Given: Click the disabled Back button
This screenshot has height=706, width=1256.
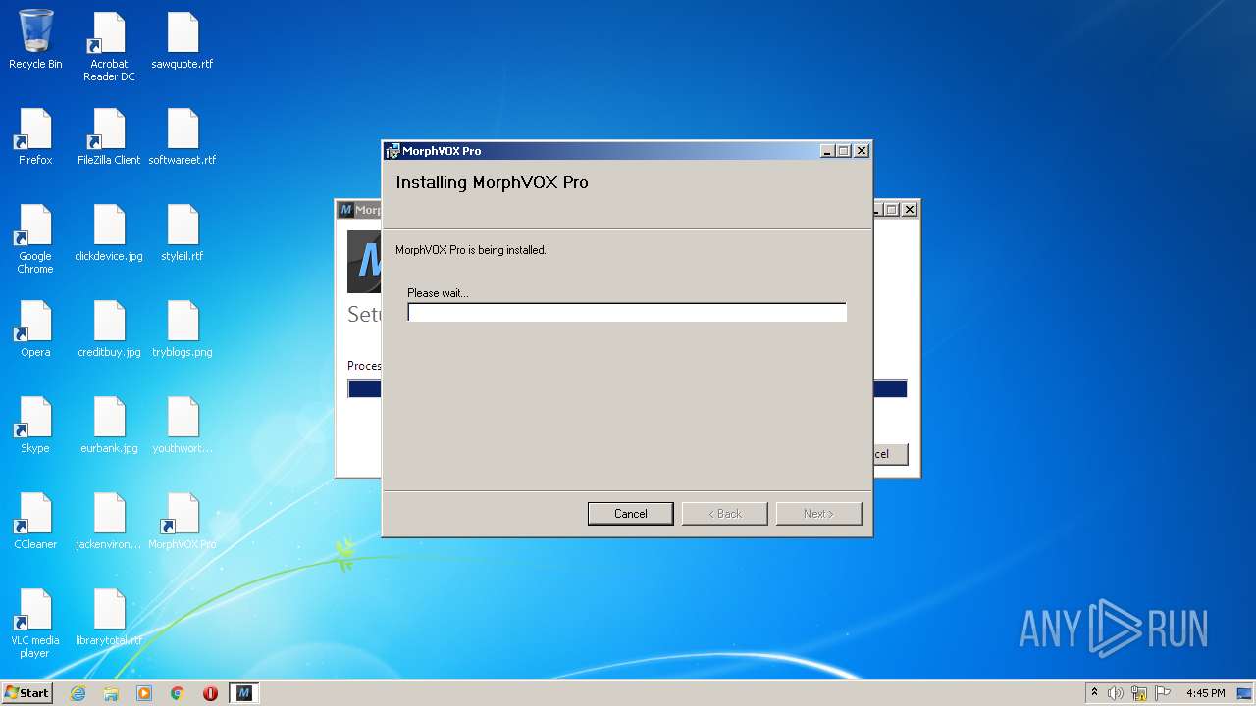Looking at the screenshot, I should (x=724, y=514).
